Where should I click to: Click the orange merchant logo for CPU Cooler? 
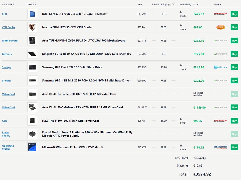221,27
